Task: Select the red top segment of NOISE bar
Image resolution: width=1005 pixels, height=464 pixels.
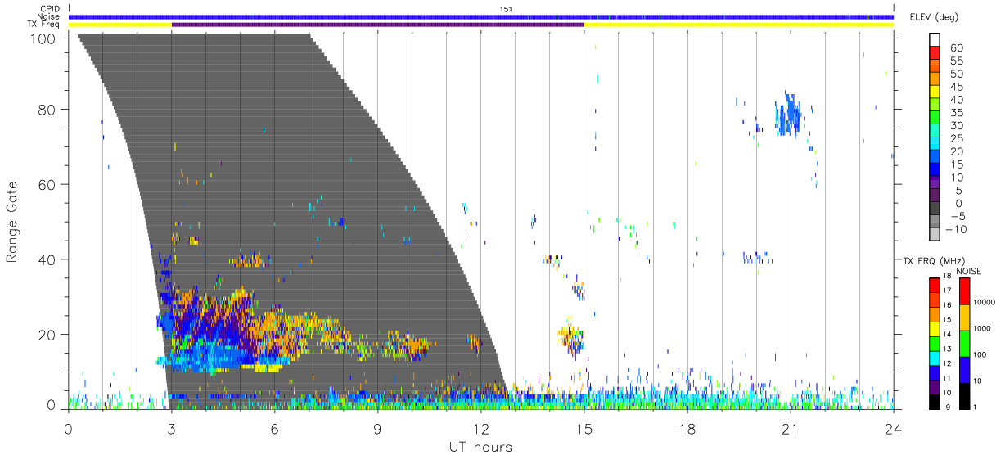Action: (964, 291)
